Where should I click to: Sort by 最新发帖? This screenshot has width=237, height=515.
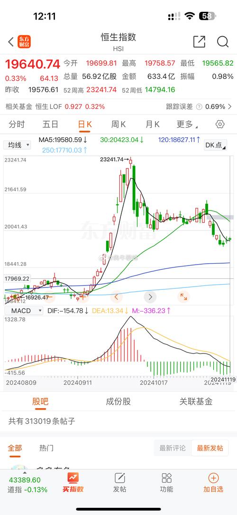tap(210, 448)
